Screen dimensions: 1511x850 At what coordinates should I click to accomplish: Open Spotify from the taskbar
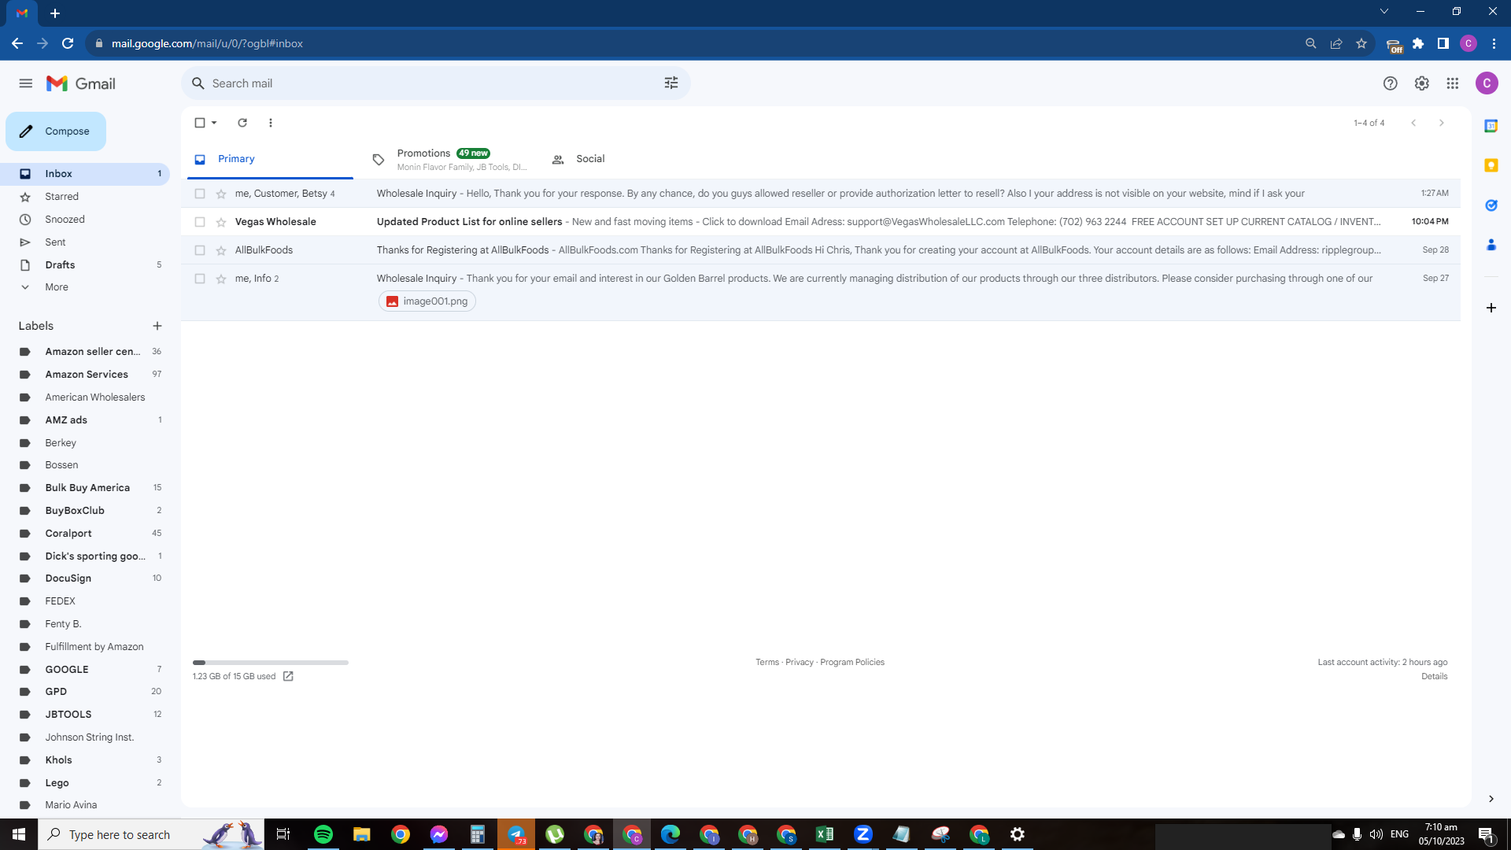323,834
